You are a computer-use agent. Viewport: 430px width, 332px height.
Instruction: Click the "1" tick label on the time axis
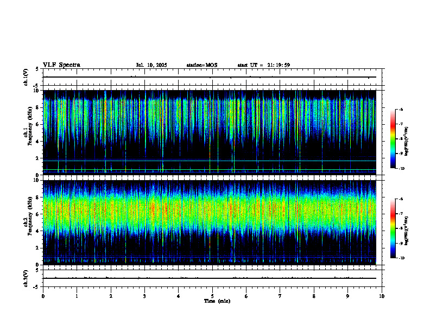[77, 296]
